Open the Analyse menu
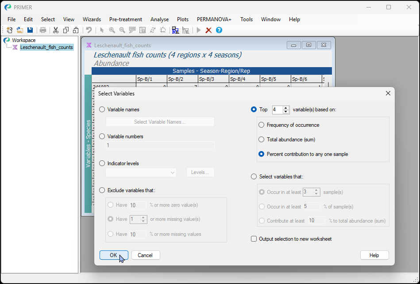Screen dimensions: 420x284 (x=160, y=19)
